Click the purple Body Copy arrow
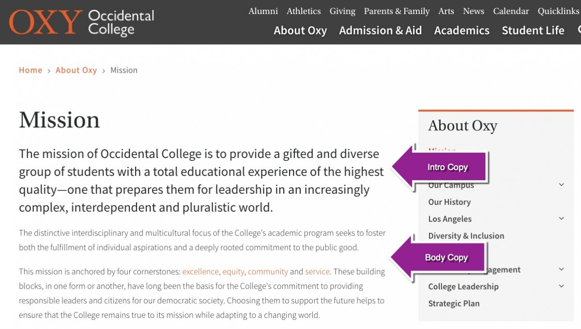 [x=438, y=257]
